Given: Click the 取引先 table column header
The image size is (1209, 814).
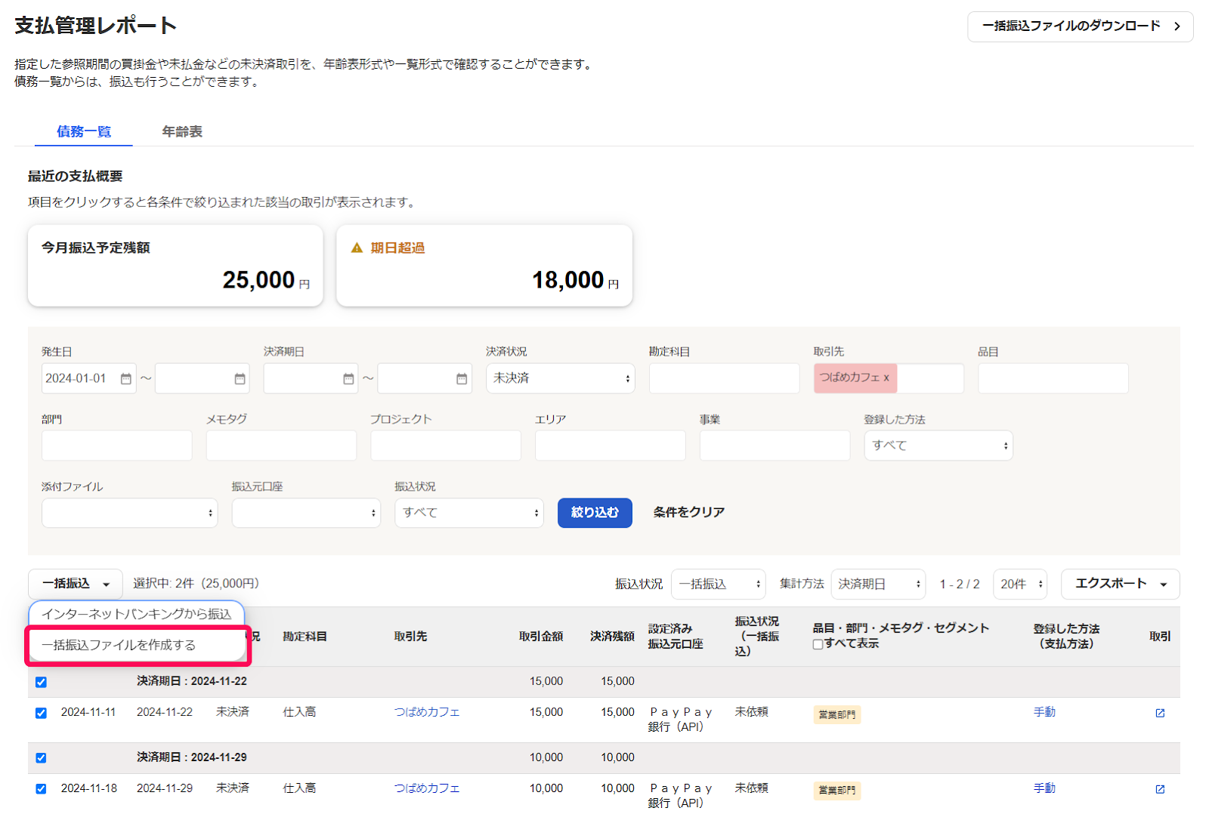Looking at the screenshot, I should tap(410, 637).
